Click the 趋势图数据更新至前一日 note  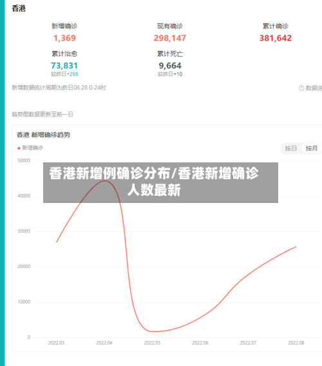43,115
